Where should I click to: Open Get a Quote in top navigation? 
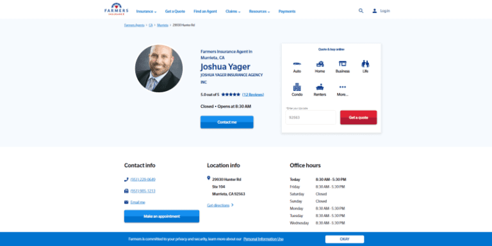(x=175, y=12)
